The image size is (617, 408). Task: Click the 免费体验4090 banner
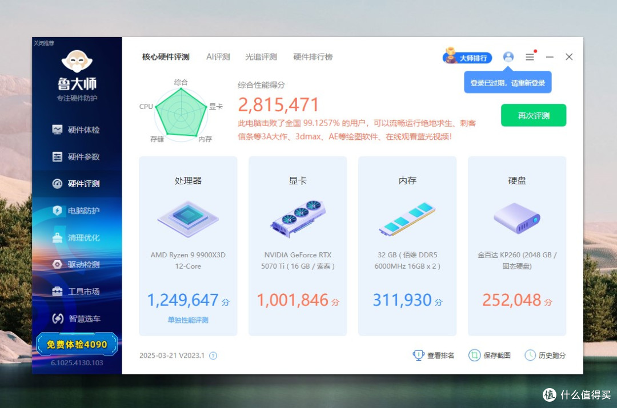coord(77,344)
